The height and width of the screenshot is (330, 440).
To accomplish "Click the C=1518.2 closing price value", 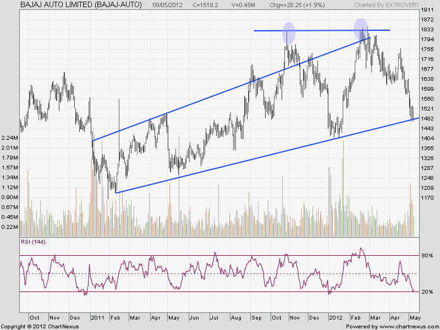I will point(206,5).
